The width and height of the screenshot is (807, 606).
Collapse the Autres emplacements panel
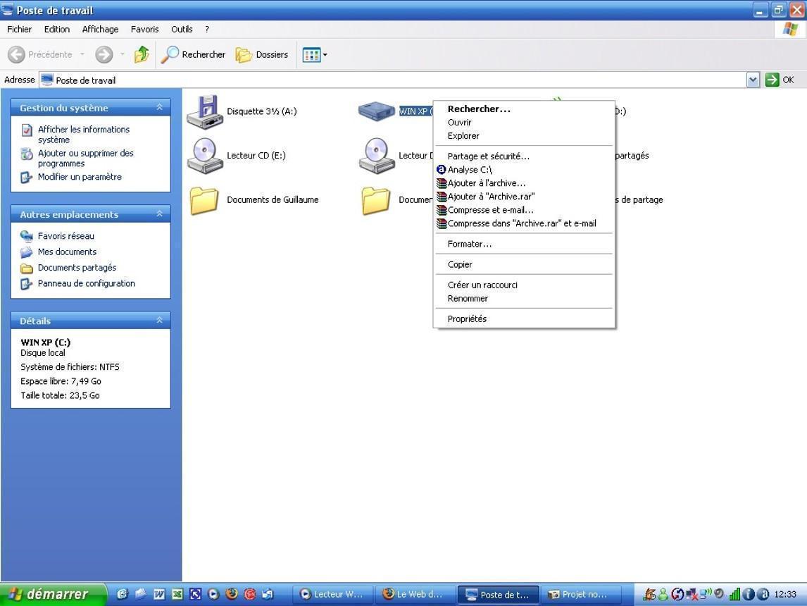pos(159,214)
